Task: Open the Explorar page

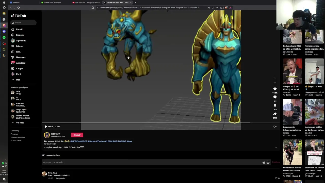Action: pyautogui.click(x=18, y=35)
